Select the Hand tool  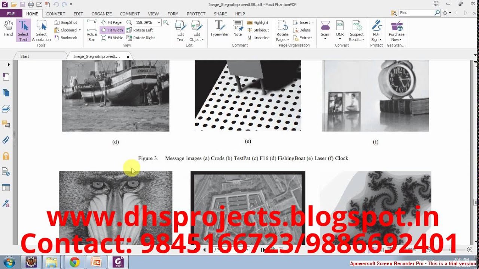[8, 29]
